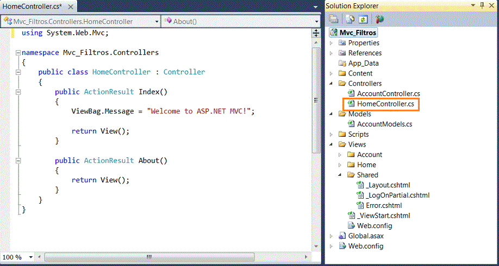Click the Show All Files toolbar icon
This screenshot has width=499, height=266.
(x=351, y=19)
